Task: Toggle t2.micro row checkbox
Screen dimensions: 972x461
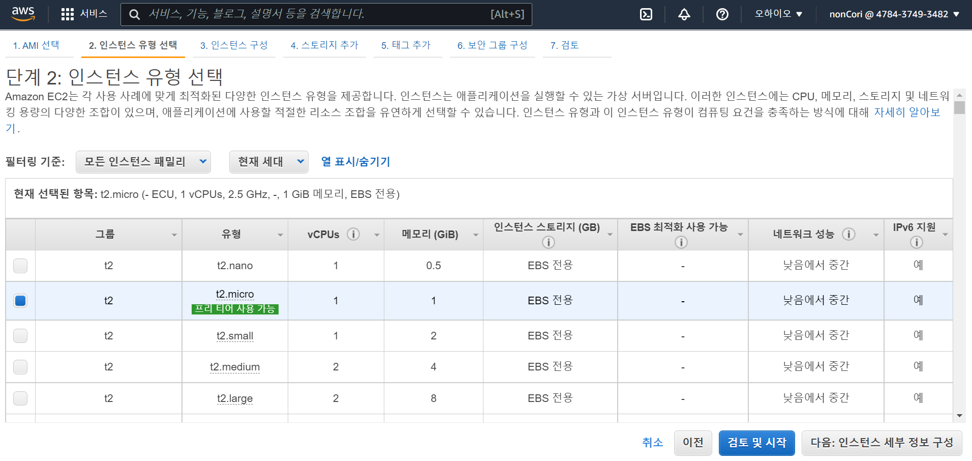Action: (x=20, y=301)
